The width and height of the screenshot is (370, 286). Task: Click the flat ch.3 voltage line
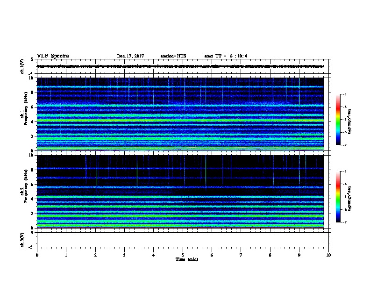click(180, 240)
